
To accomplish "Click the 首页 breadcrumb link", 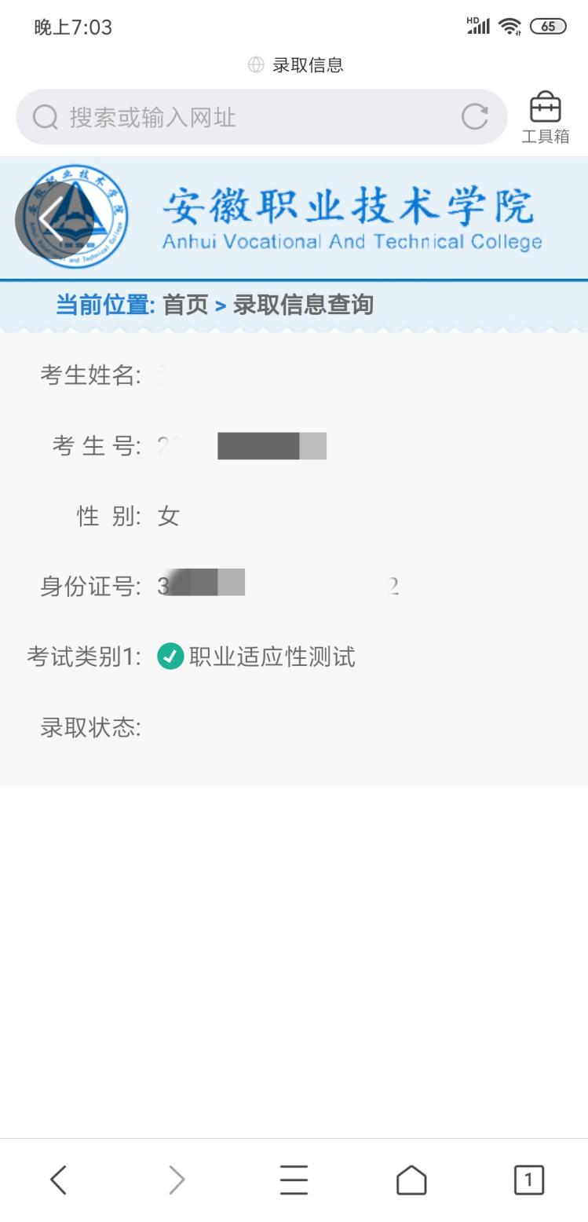I will [x=185, y=305].
